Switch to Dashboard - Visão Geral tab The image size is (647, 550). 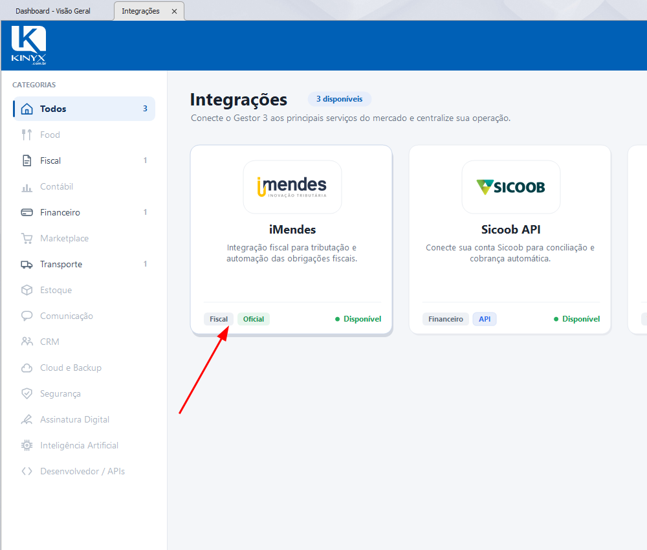pyautogui.click(x=53, y=11)
